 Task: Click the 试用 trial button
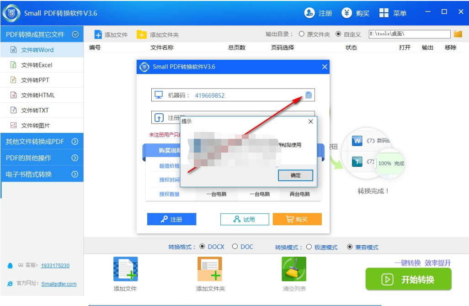245,219
